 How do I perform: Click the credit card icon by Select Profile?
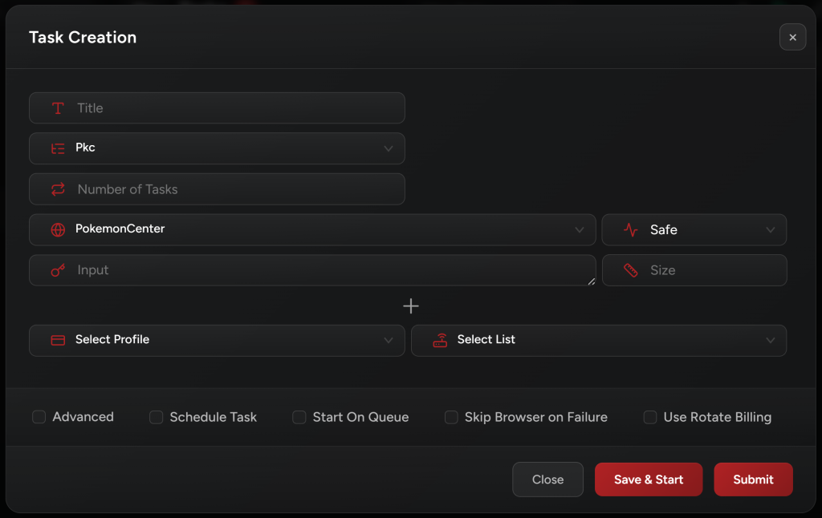click(58, 340)
